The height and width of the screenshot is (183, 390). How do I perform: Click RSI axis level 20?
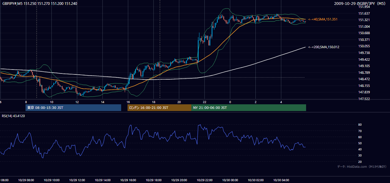click(360, 162)
